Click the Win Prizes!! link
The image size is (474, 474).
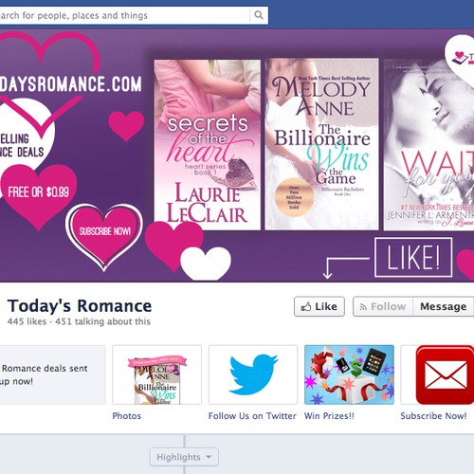pyautogui.click(x=329, y=416)
